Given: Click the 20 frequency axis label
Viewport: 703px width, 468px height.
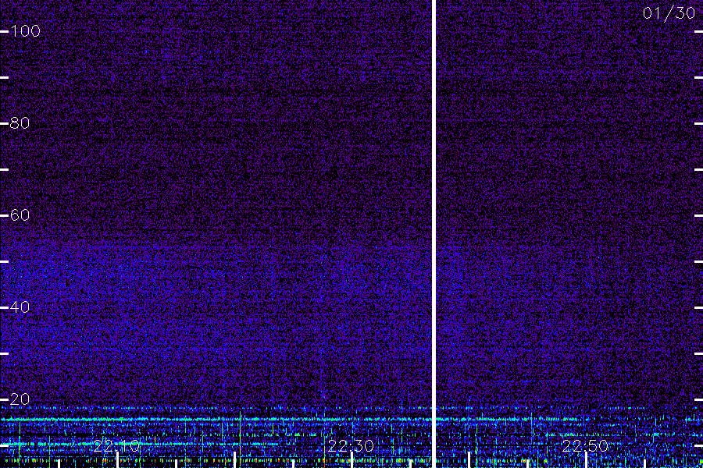Looking at the screenshot, I should point(20,399).
